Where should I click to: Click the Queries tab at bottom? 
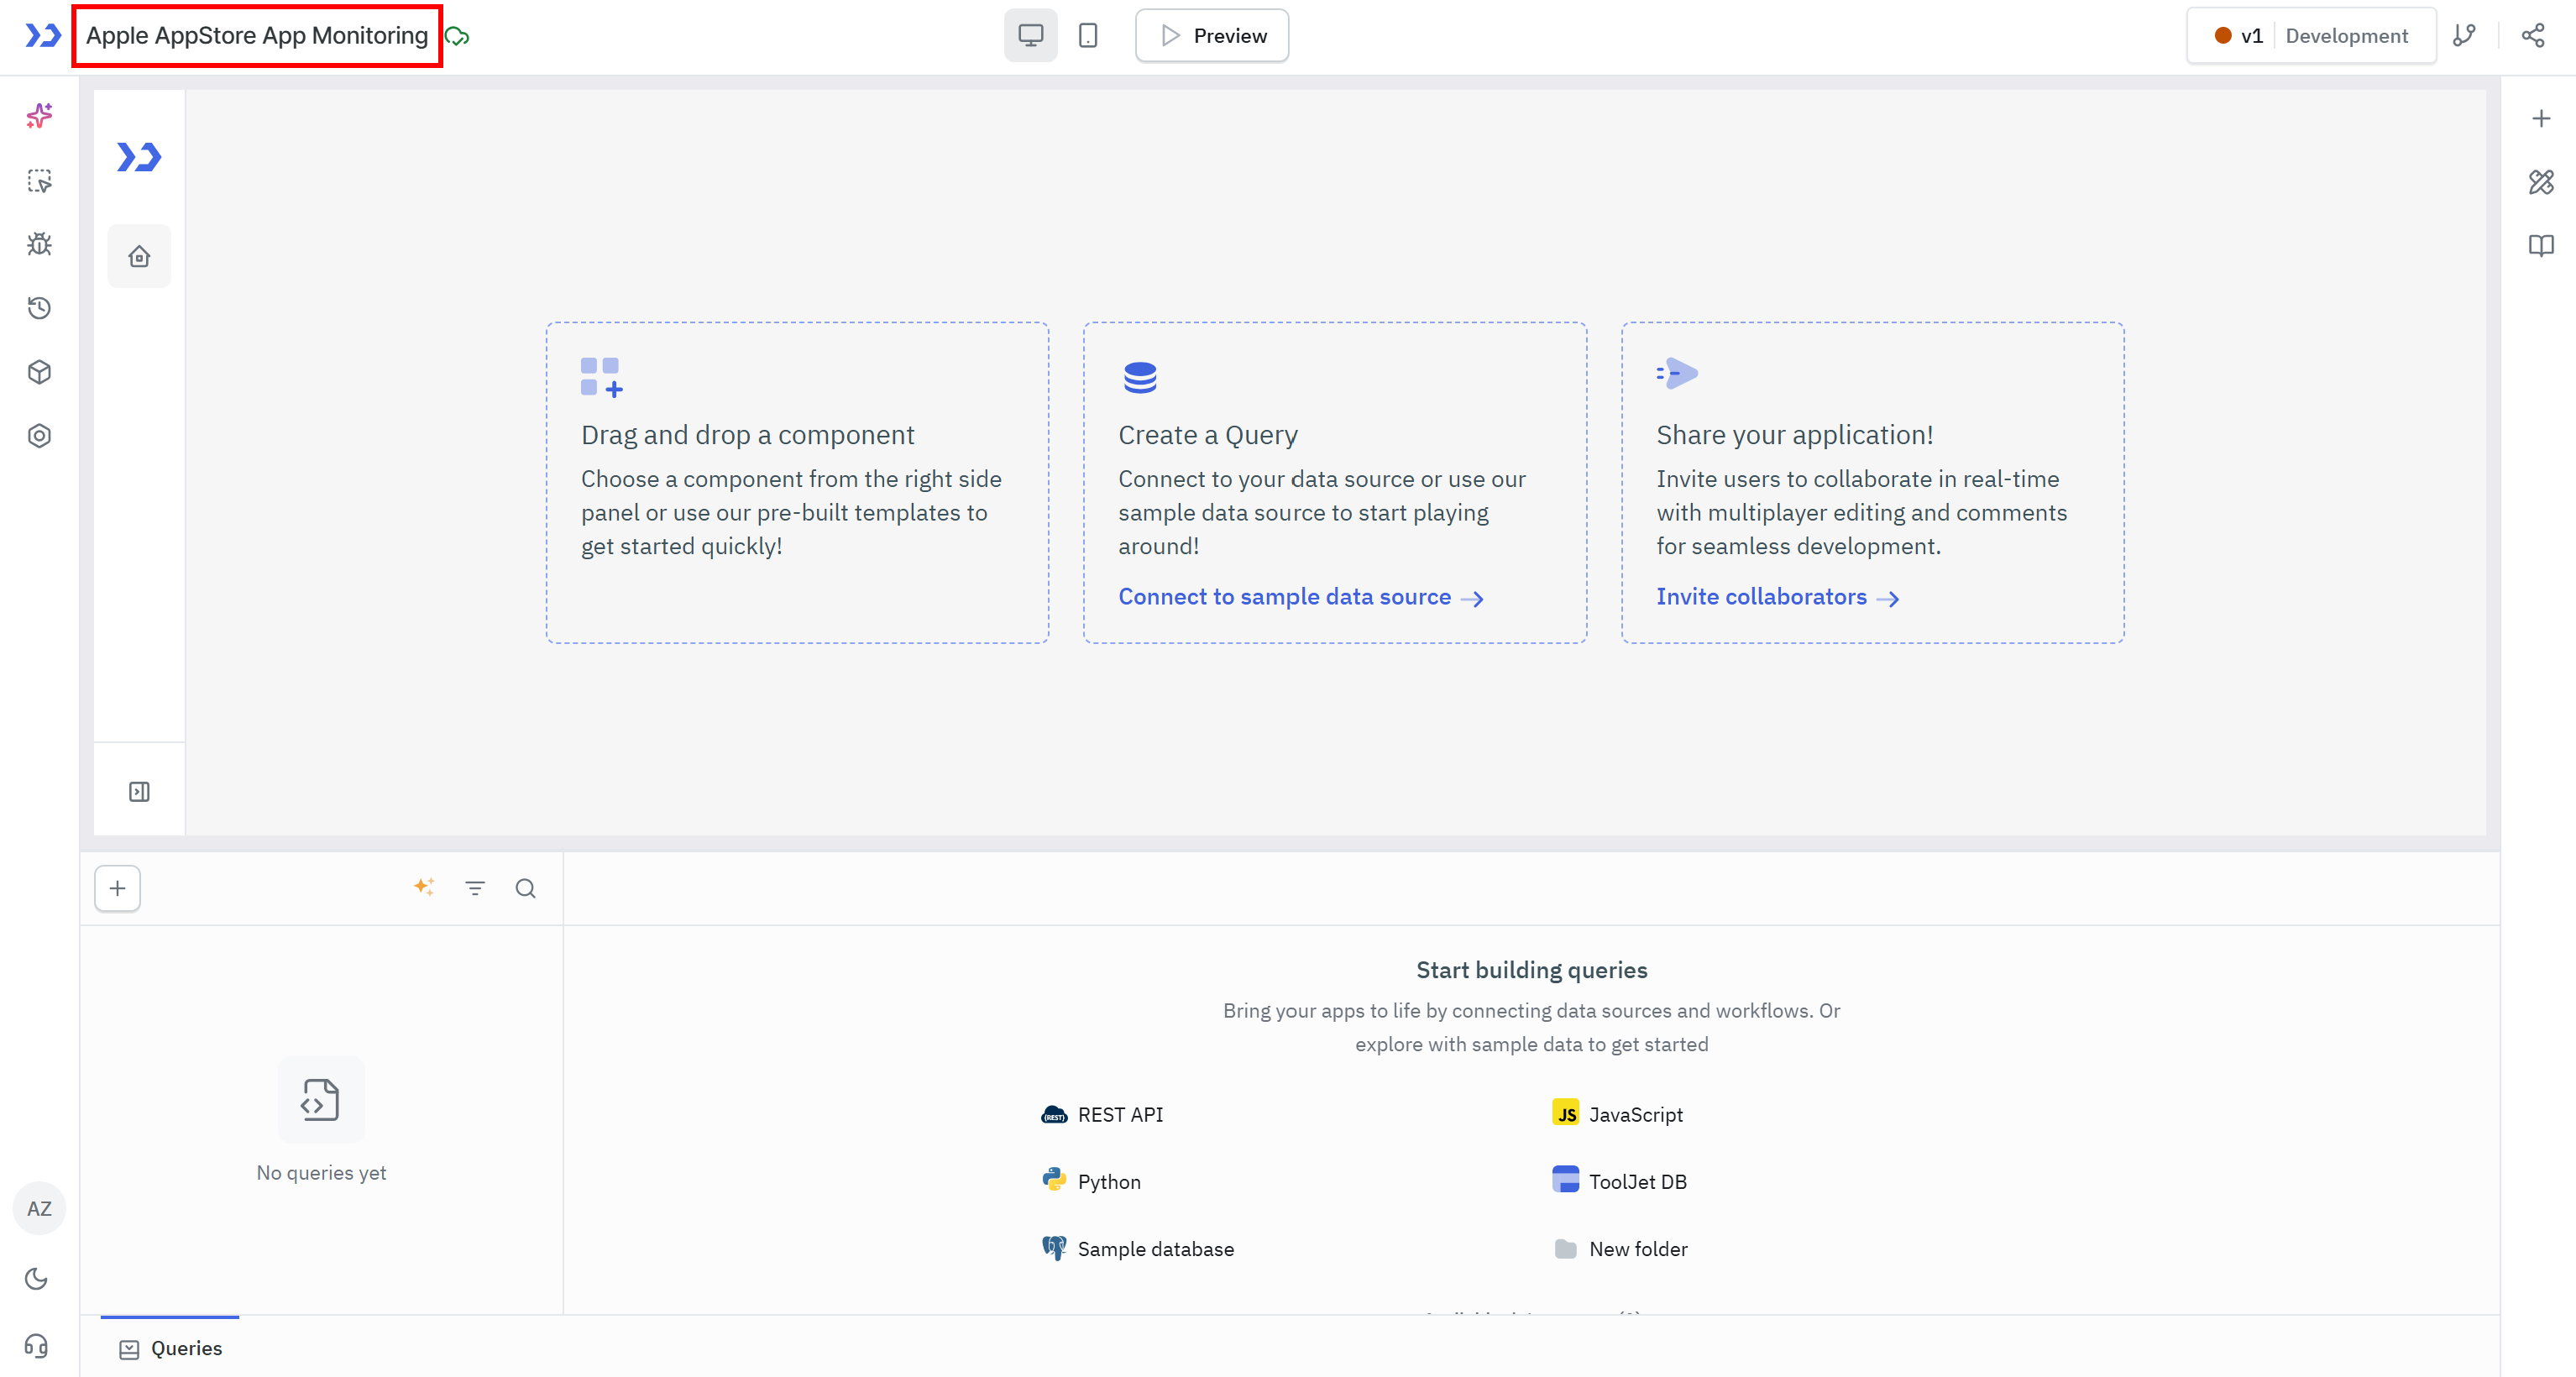170,1348
